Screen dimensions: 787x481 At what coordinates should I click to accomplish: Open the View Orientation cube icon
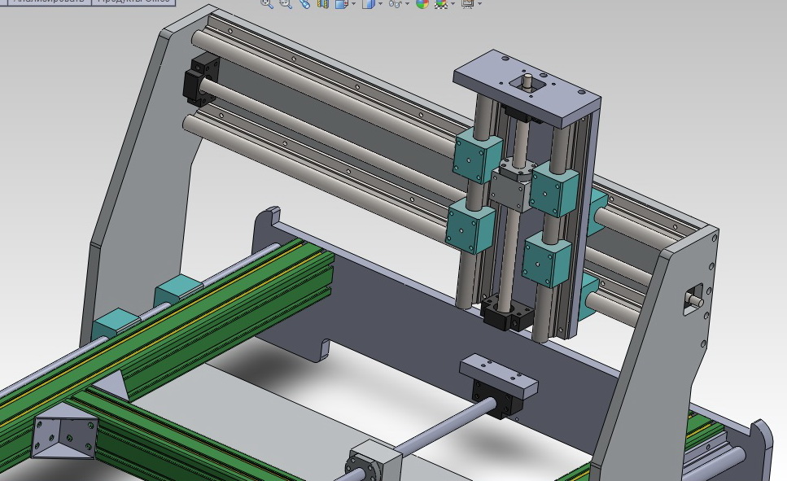tap(341, 3)
